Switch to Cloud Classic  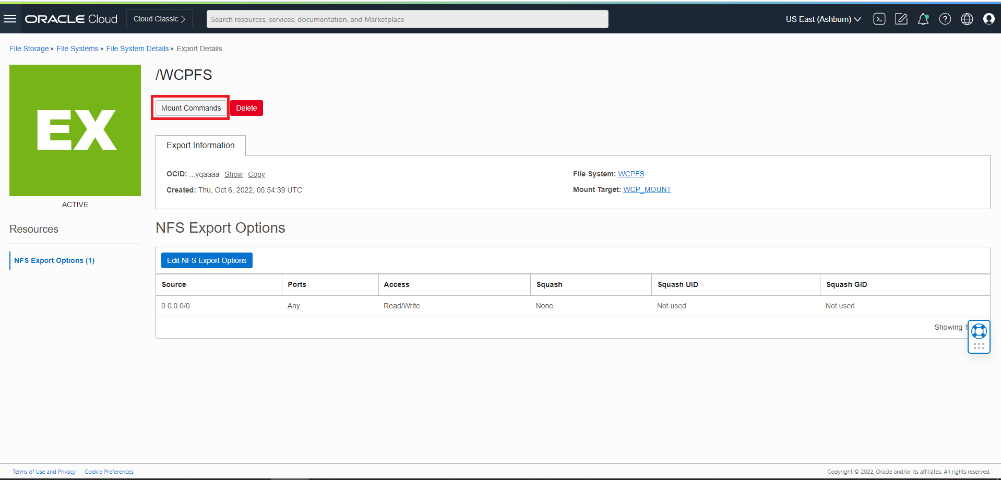pos(159,19)
